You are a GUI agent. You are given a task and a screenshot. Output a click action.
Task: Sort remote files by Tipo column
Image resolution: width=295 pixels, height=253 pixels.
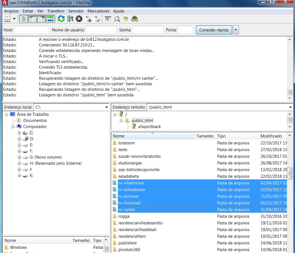point(237,136)
